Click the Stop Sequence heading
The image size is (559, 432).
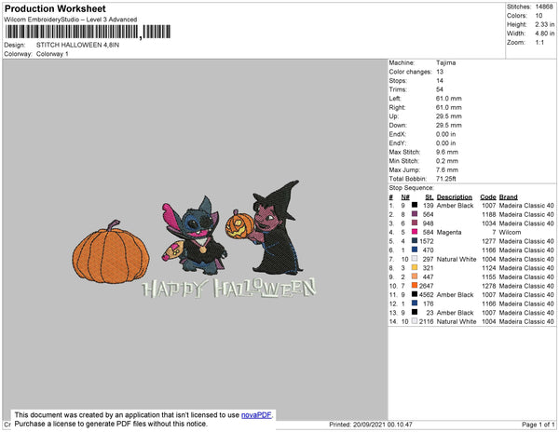(412, 188)
